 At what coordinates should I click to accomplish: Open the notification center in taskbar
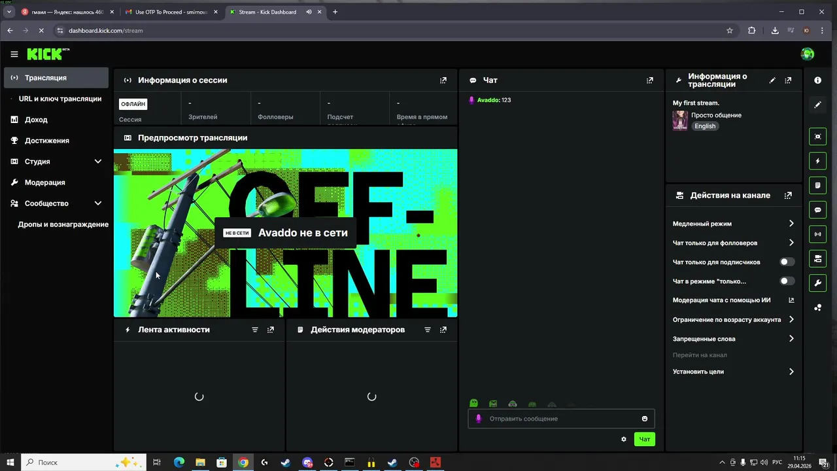tap(825, 462)
